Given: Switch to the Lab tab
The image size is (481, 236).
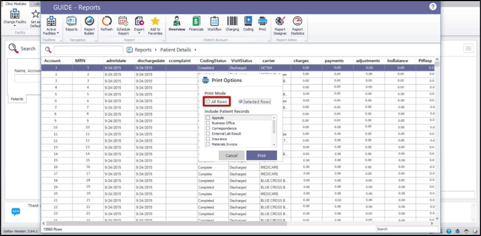Looking at the screenshot, I should point(36,4).
